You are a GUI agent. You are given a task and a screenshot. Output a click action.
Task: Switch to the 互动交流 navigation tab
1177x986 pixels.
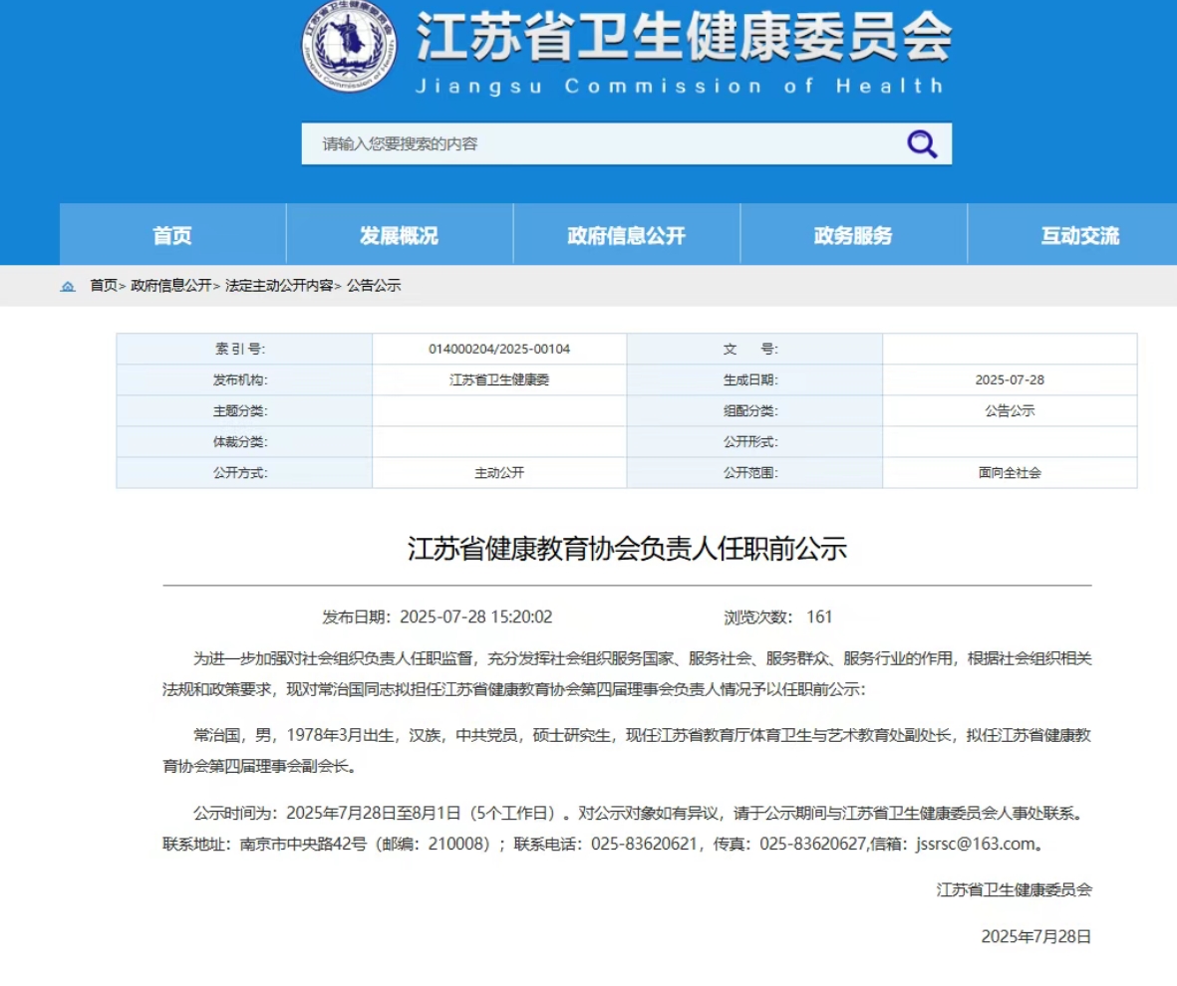(x=1079, y=235)
